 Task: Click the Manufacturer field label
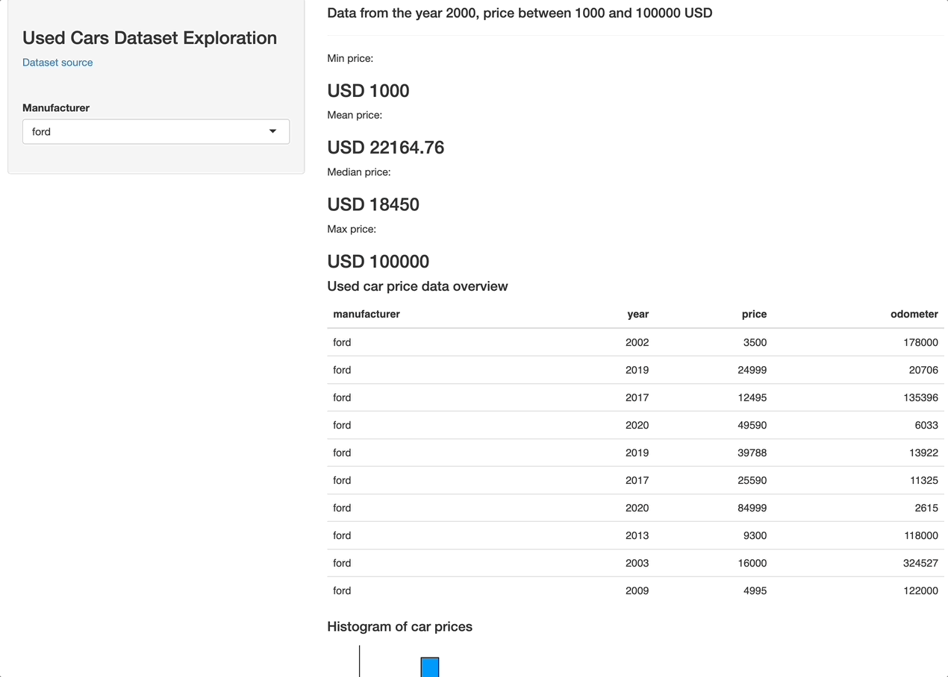pyautogui.click(x=56, y=108)
